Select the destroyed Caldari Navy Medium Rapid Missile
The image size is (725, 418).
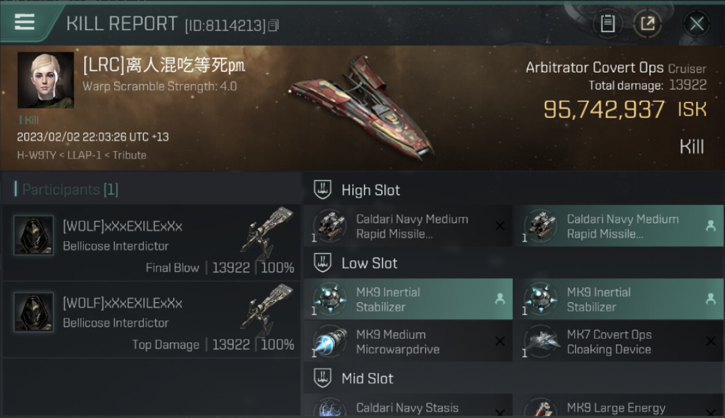[x=408, y=226]
